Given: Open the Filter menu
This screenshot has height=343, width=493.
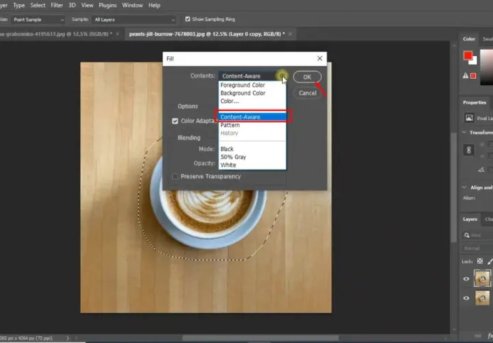Looking at the screenshot, I should pyautogui.click(x=57, y=5).
